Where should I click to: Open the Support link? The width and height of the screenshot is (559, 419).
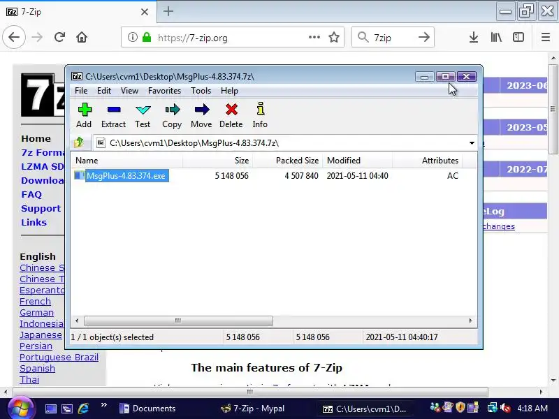click(x=41, y=208)
